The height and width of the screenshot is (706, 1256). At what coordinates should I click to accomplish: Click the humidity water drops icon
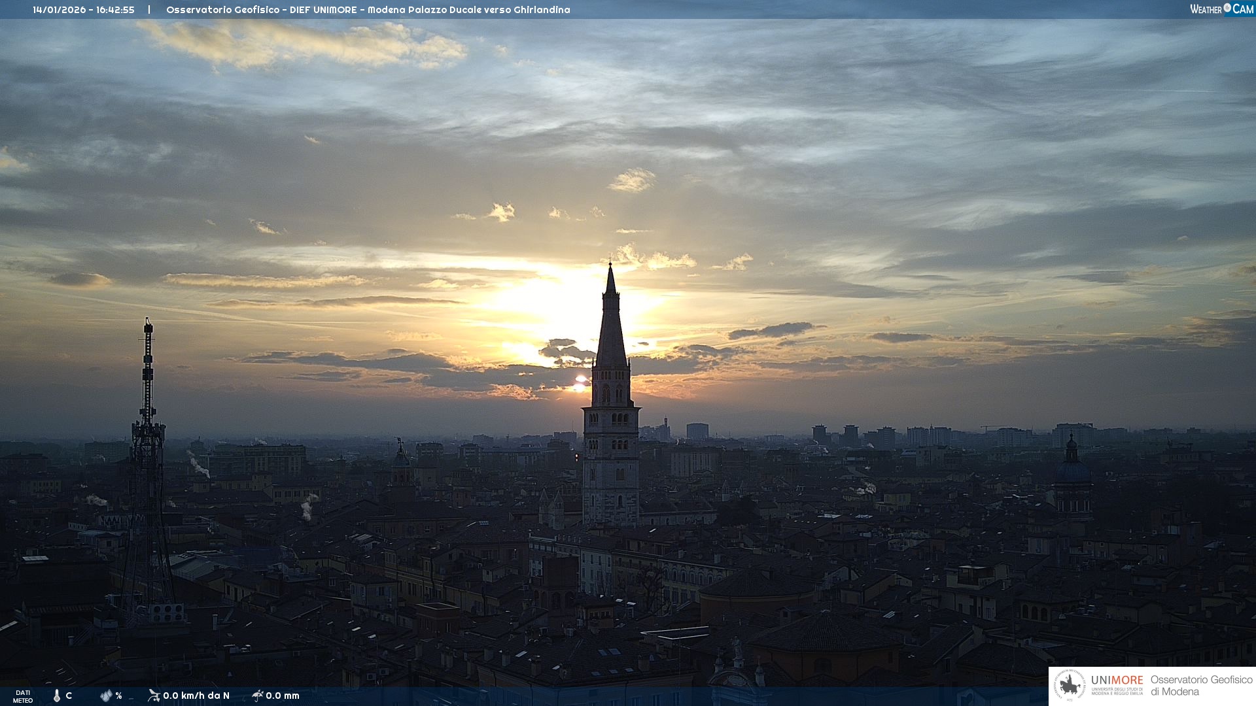point(106,696)
